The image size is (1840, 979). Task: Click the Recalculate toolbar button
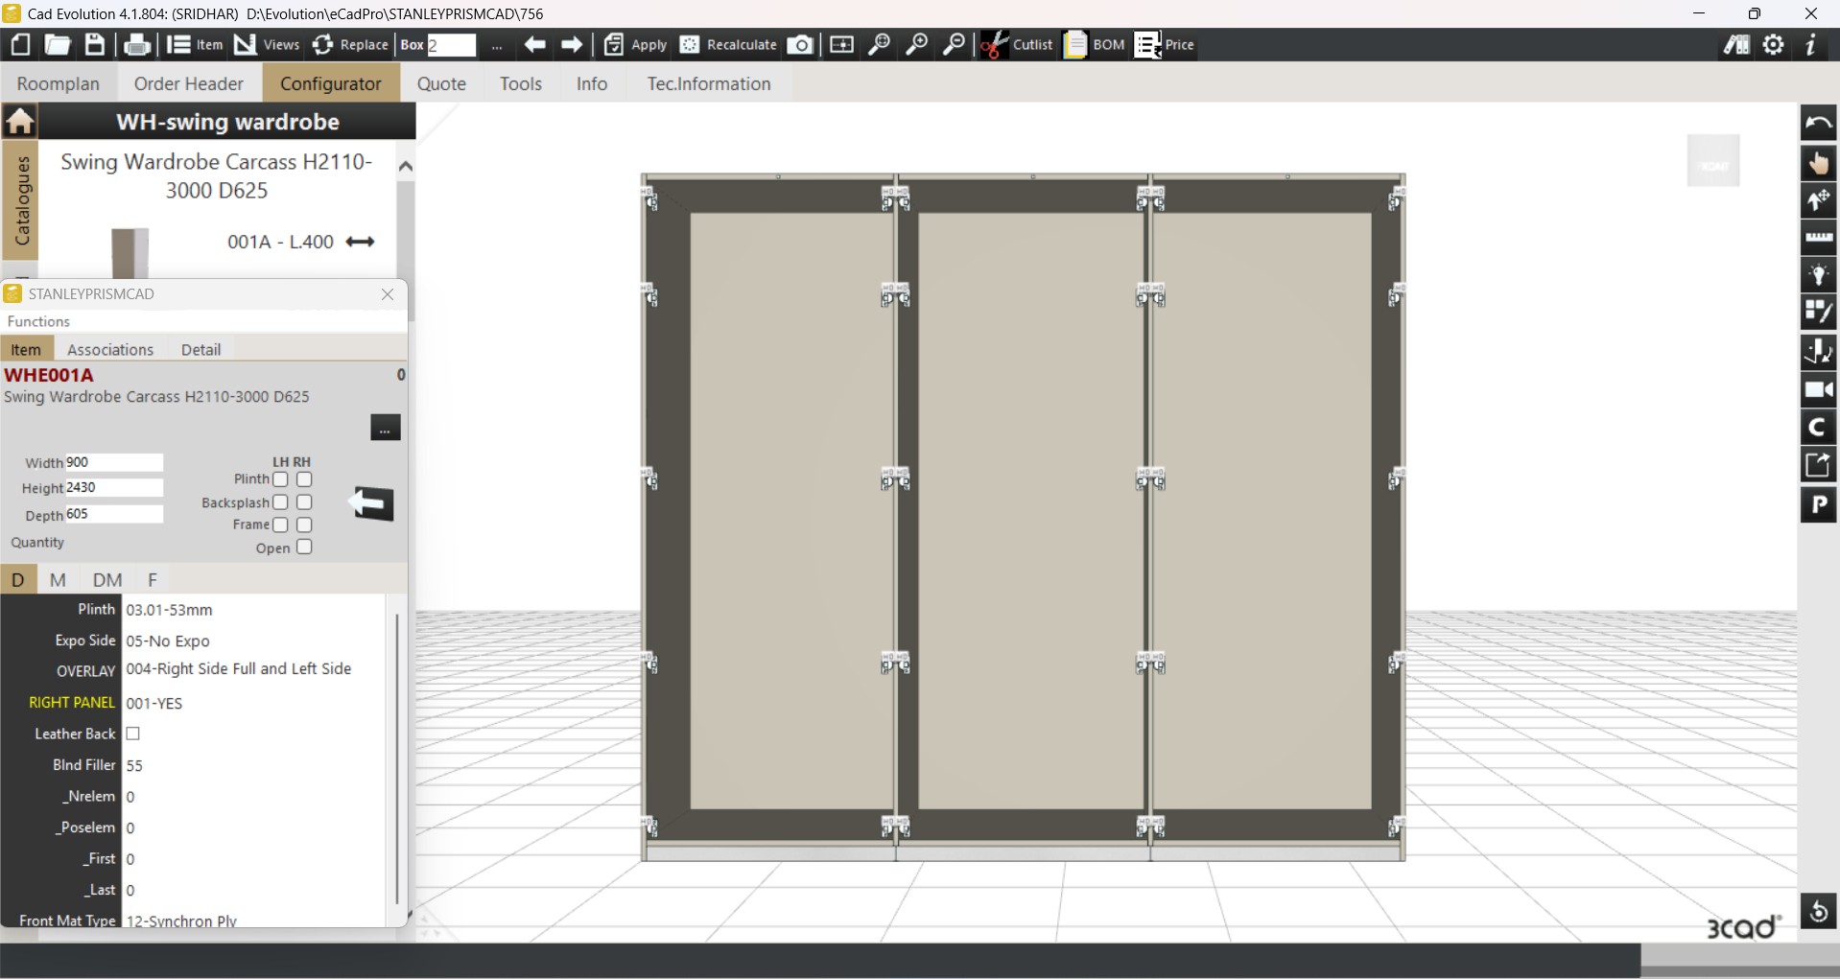[729, 45]
